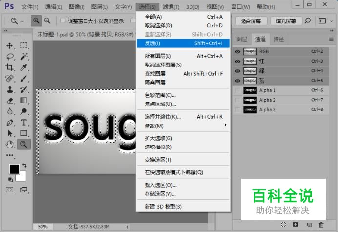Select the Lasso tool
This screenshot has height=232, width=338.
tap(9, 57)
